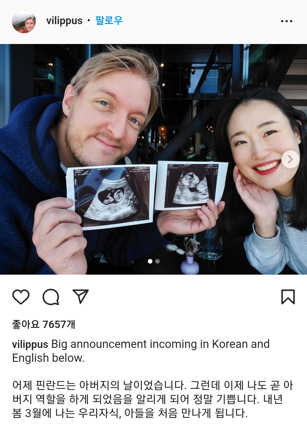
Task: Open the three-dot more options menu
Action: [287, 21]
